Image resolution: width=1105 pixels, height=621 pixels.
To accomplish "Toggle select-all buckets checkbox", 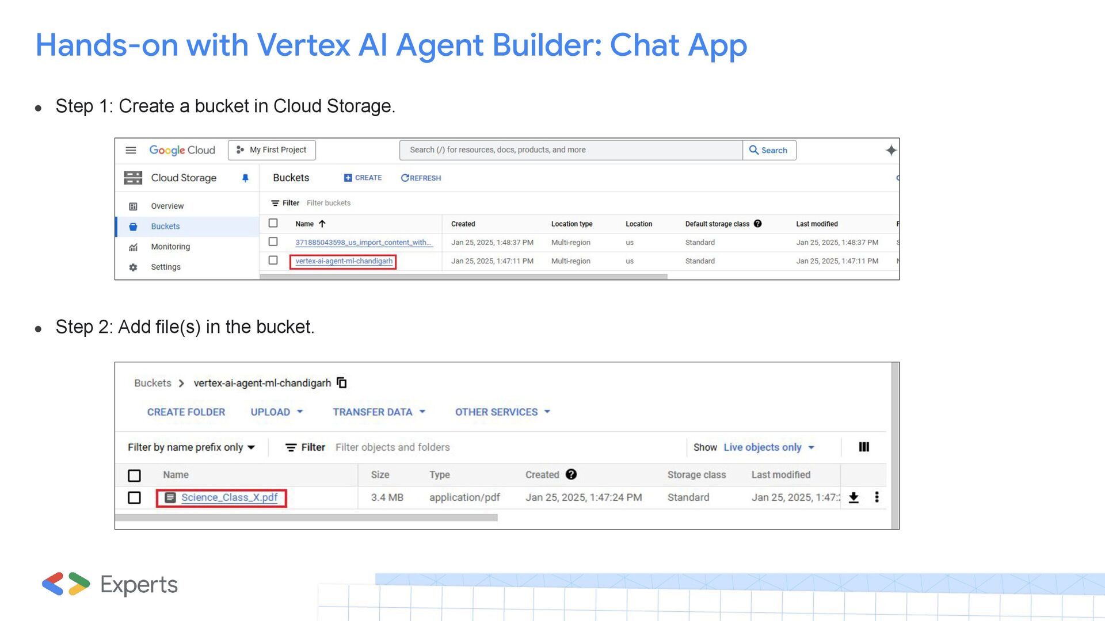I will click(x=273, y=223).
